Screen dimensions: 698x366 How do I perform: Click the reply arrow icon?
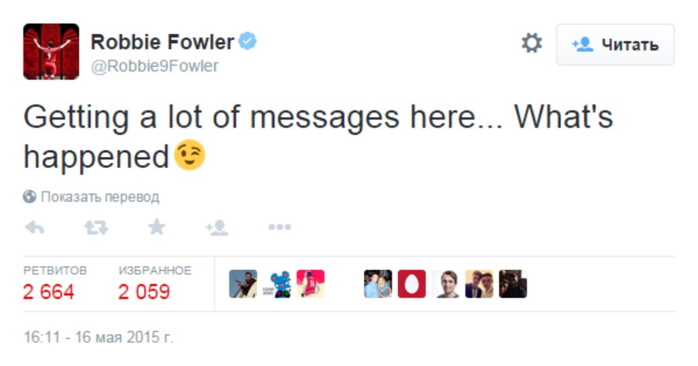pos(34,228)
